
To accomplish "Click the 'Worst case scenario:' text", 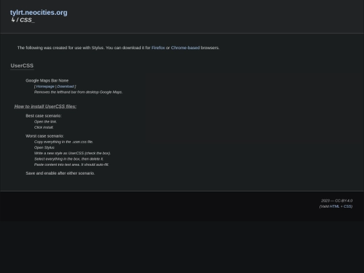I will coord(44,136).
